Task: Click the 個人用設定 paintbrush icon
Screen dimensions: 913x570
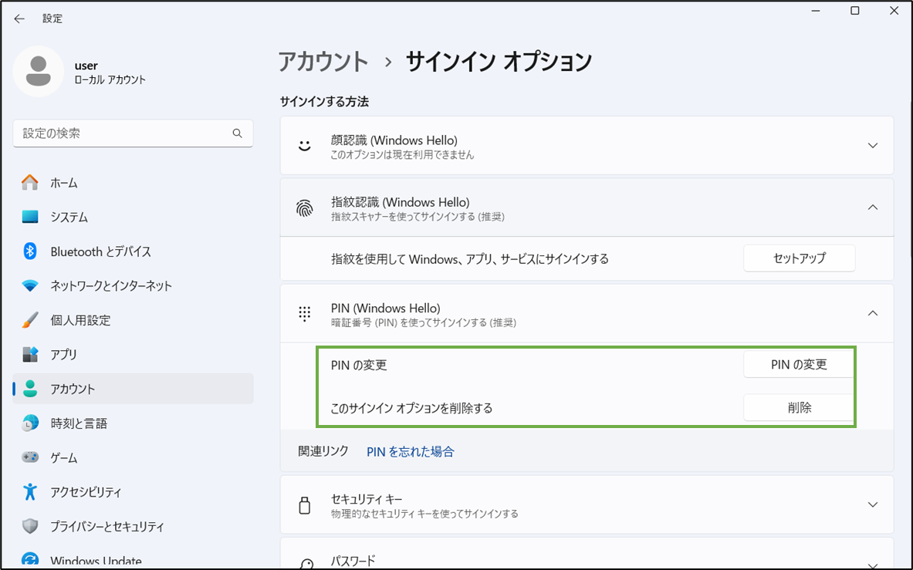Action: pyautogui.click(x=29, y=320)
